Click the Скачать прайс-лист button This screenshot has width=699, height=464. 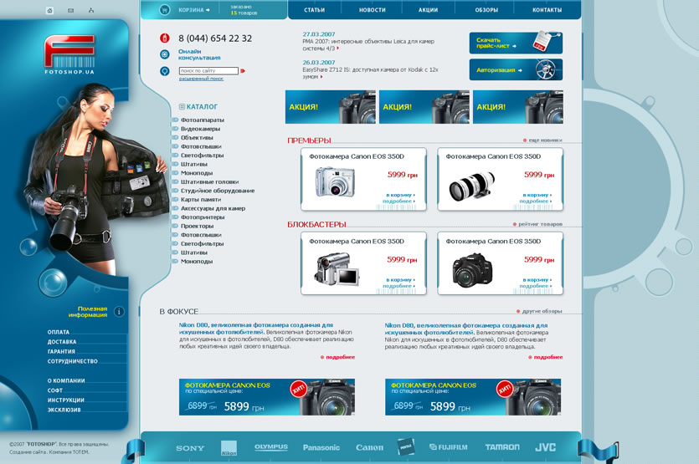tap(514, 43)
